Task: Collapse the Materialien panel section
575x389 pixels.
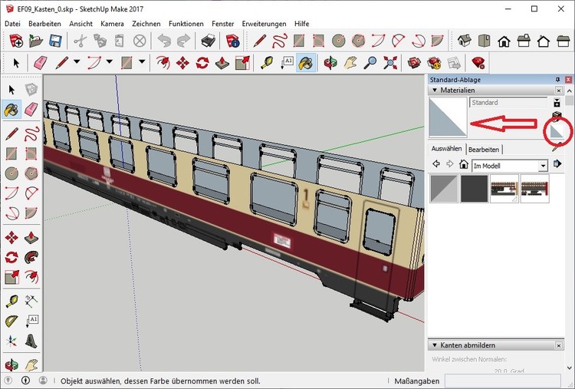Action: pos(435,91)
